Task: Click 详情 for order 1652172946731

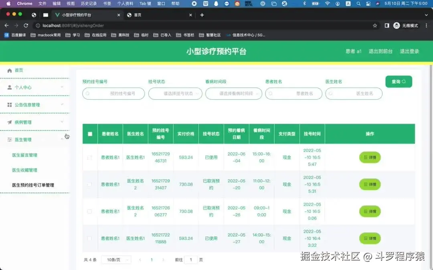Action: coord(370,157)
